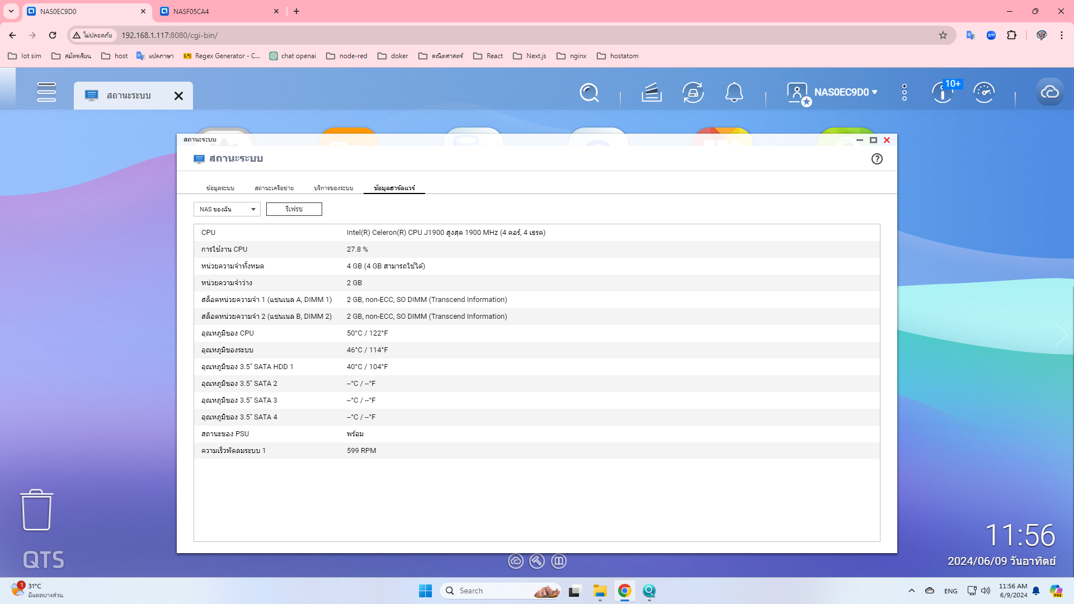The width and height of the screenshot is (1074, 604).
Task: Click the third round icon at desktop bottom
Action: coord(559,561)
